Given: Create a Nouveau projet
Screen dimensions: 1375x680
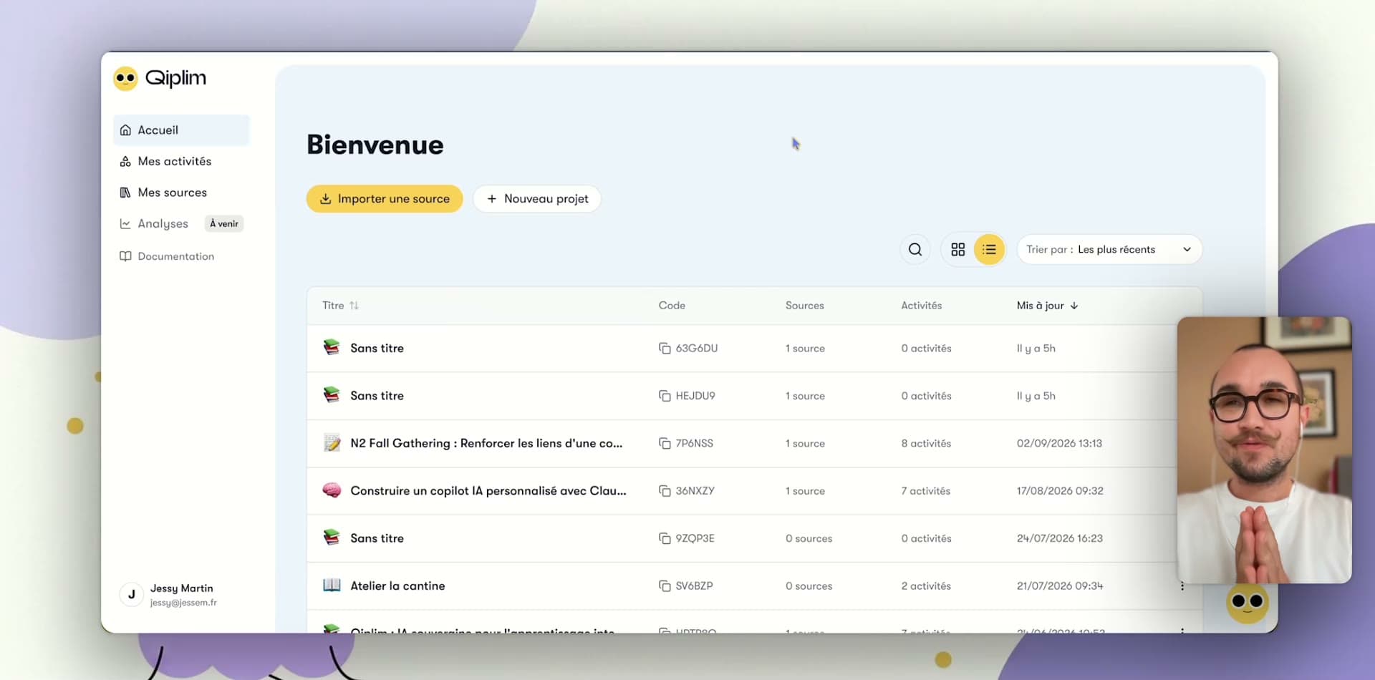Looking at the screenshot, I should [537, 199].
